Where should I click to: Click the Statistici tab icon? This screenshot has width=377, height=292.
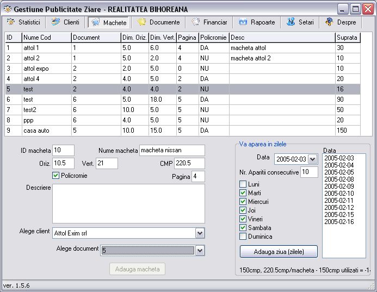(x=11, y=22)
